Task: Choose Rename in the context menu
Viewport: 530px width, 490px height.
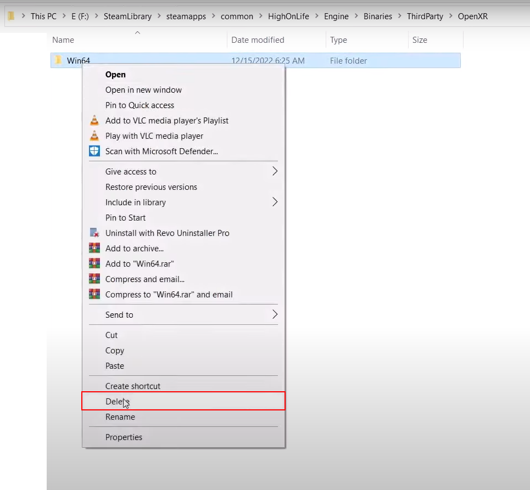Action: [120, 417]
